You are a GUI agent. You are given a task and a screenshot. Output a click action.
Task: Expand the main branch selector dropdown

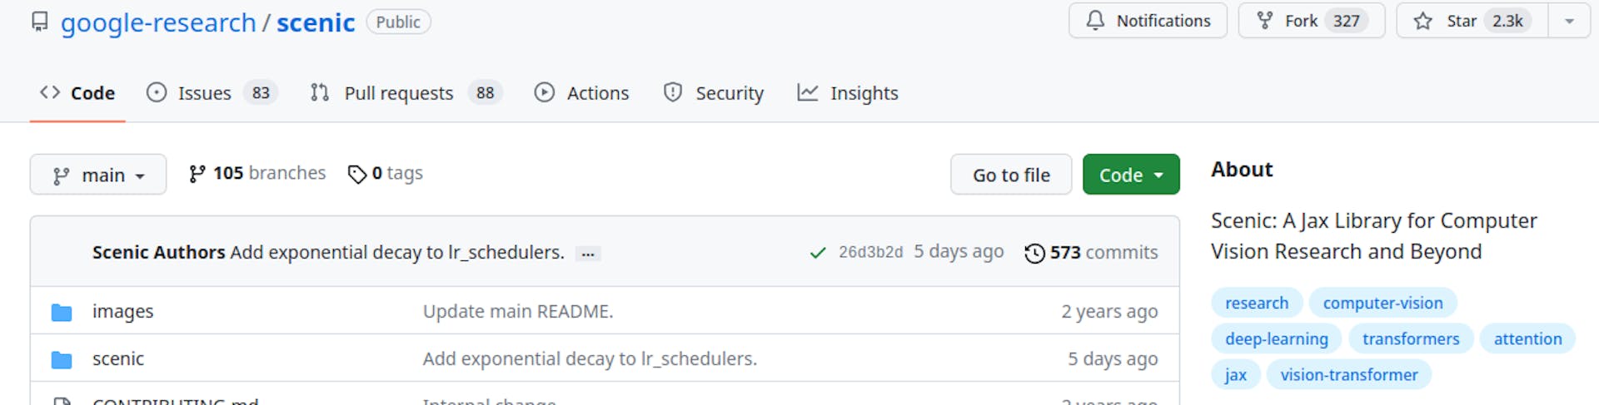point(98,175)
